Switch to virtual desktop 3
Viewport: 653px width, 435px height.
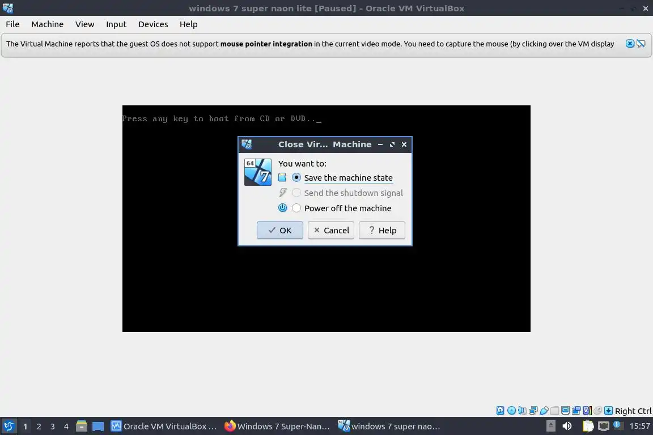tap(53, 427)
